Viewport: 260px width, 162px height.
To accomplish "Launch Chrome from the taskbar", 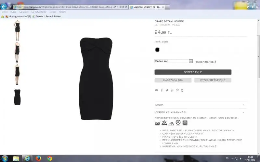I will point(50,158).
